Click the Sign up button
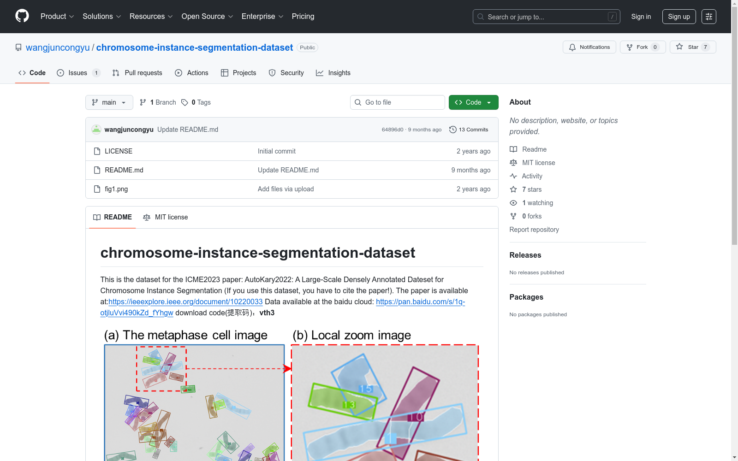The image size is (738, 461). point(678,17)
